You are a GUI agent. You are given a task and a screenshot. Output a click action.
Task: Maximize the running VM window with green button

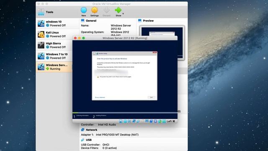[x=83, y=38]
